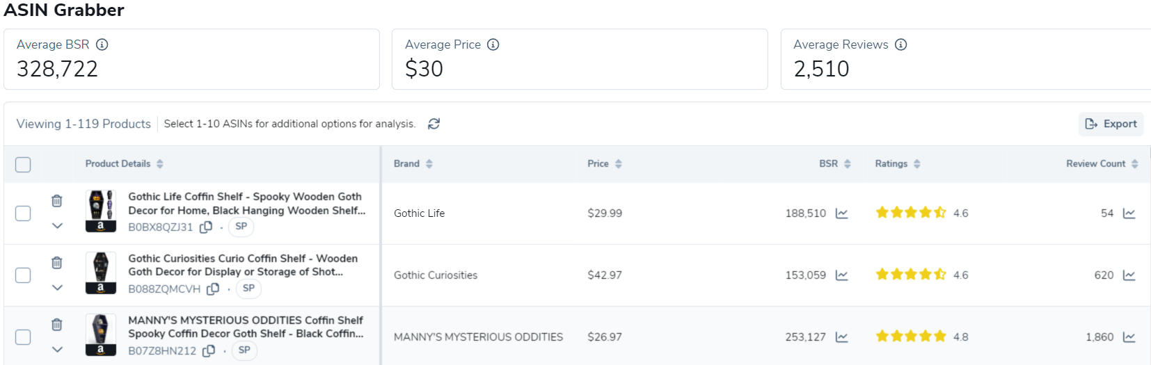This screenshot has height=365, width=1151.
Task: Copy ASIN B0BX8QZJ31 to clipboard
Action: pos(206,227)
